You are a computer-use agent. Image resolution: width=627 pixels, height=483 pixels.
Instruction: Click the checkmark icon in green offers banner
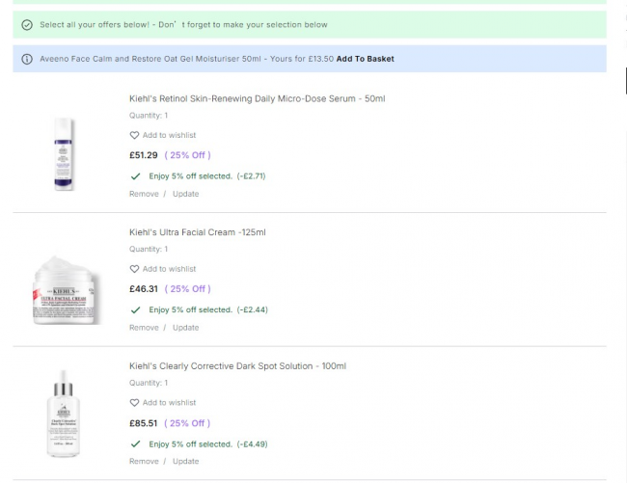click(27, 25)
